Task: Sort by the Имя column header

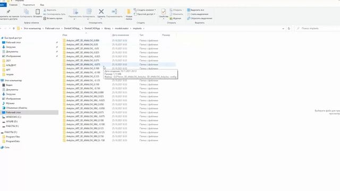Action: click(65, 35)
